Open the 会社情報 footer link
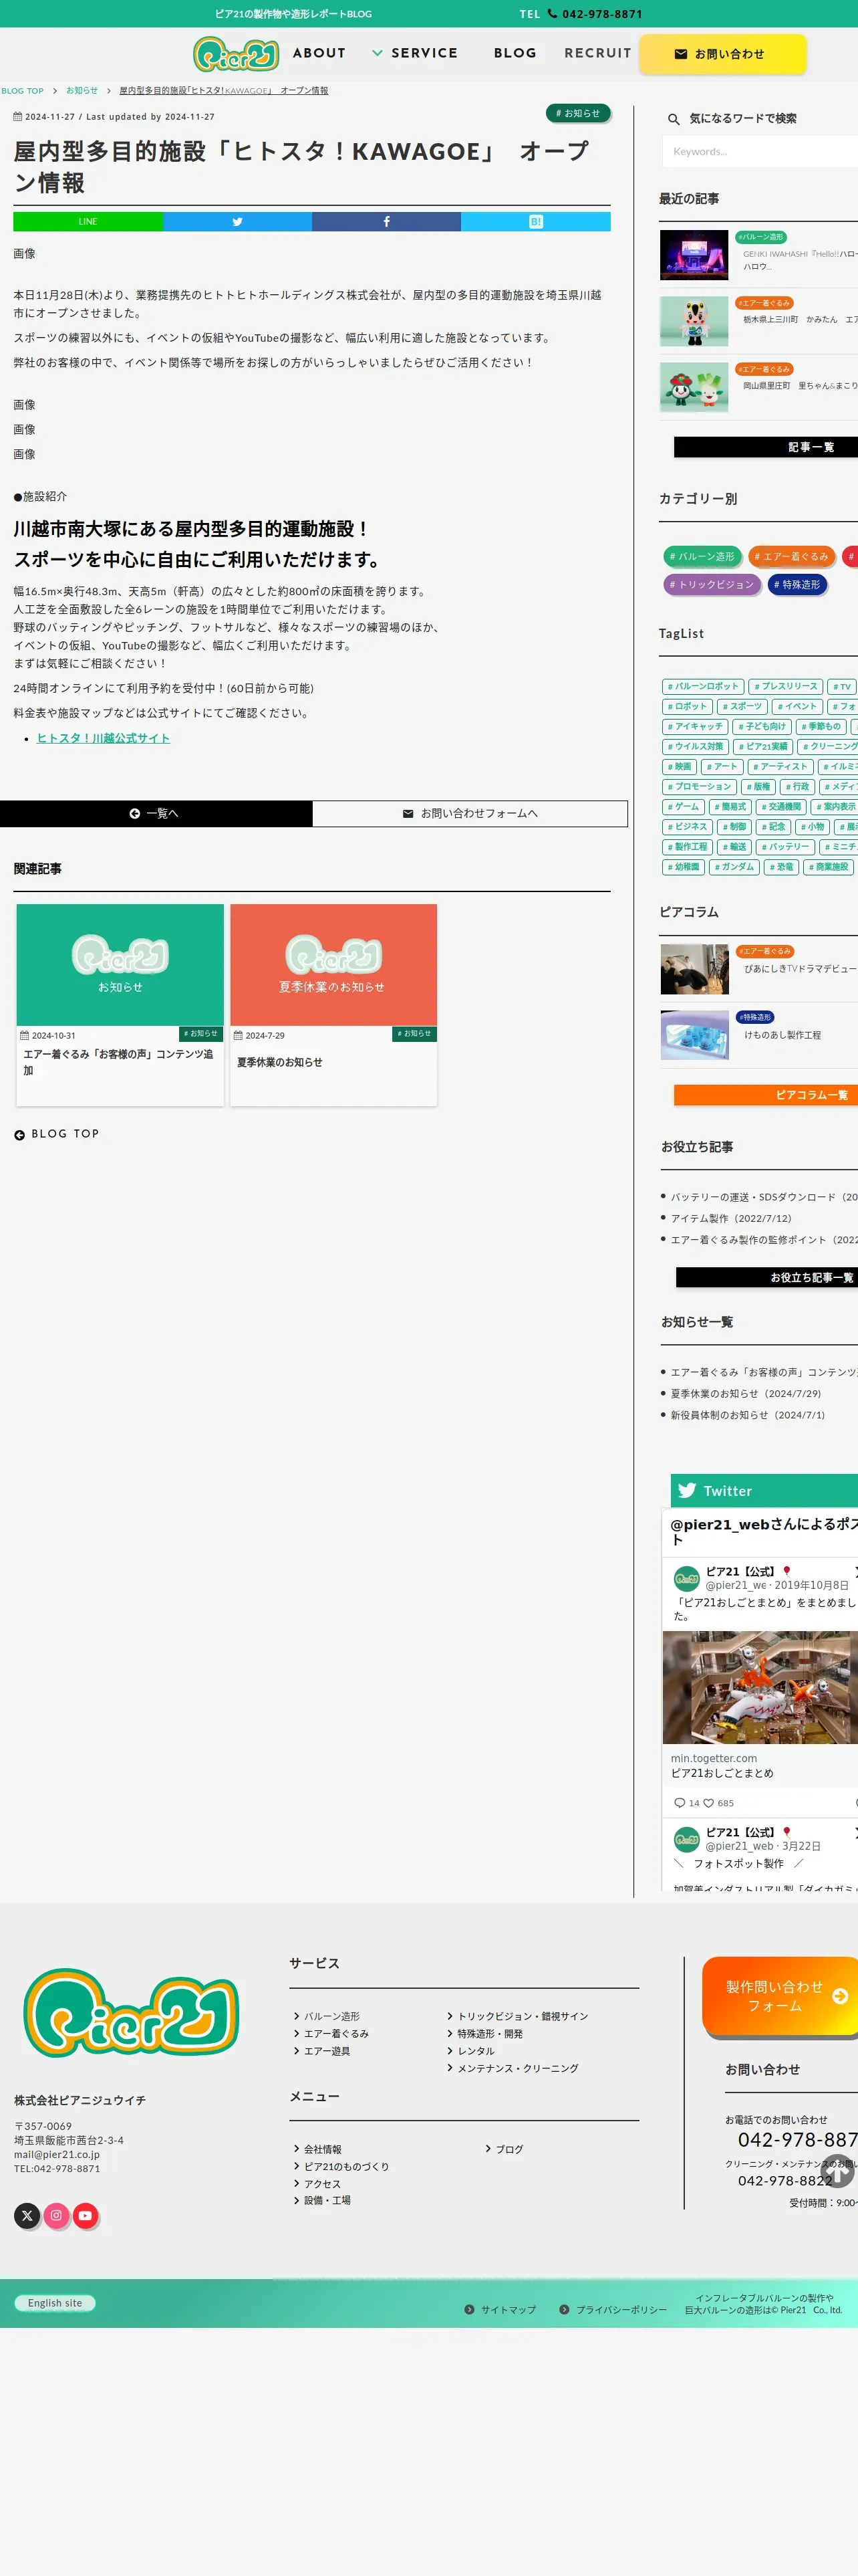 tap(323, 2149)
